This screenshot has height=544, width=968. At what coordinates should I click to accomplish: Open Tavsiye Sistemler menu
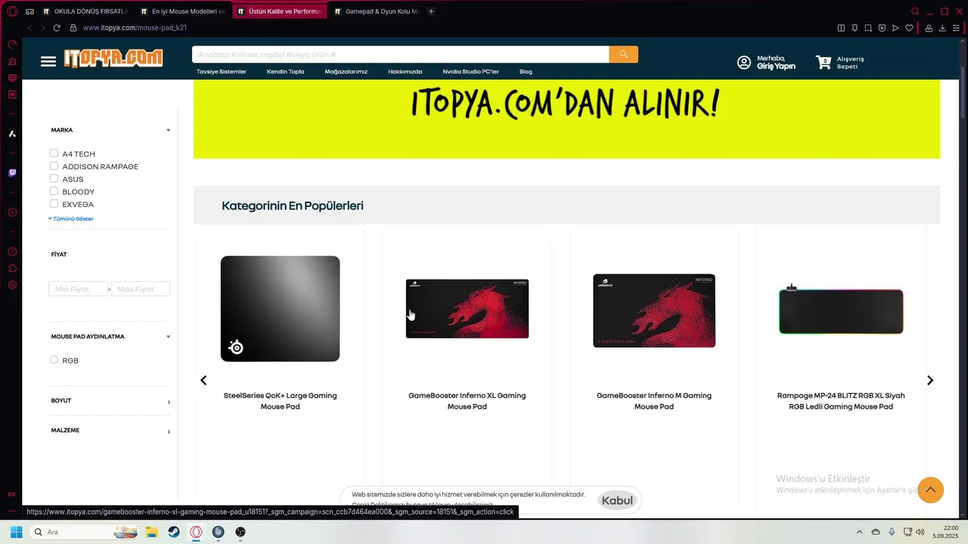coord(222,72)
